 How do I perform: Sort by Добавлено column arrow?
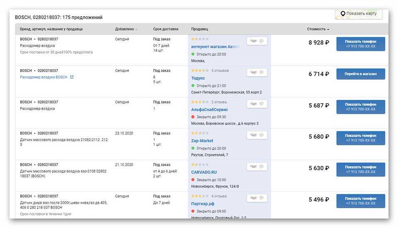pos(136,29)
